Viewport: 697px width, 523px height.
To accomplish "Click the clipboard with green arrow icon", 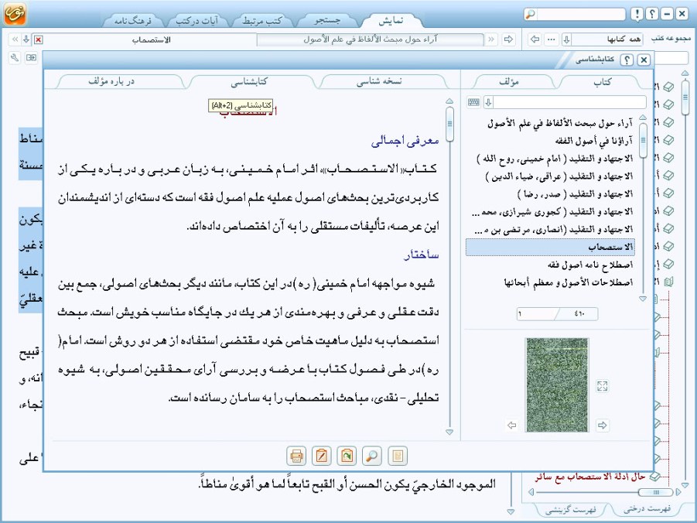I will (347, 456).
